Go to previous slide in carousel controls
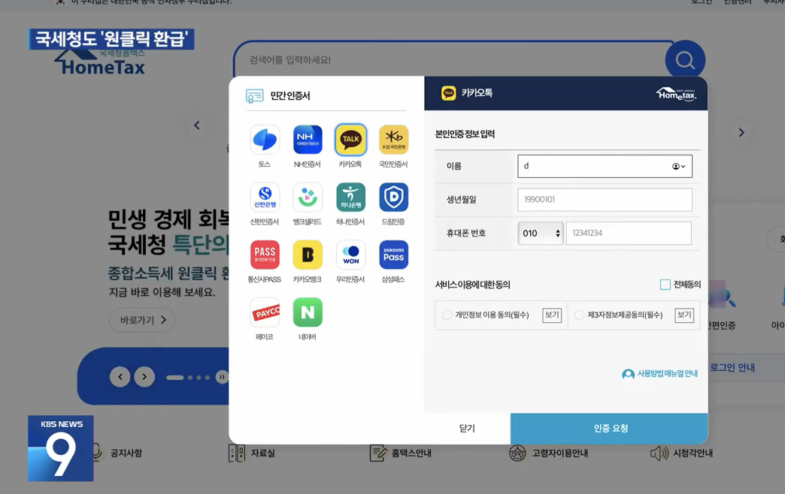 click(x=120, y=376)
